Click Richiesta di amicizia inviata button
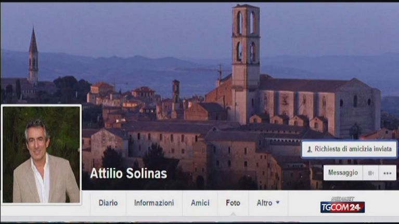The image size is (399, 224). (349, 149)
